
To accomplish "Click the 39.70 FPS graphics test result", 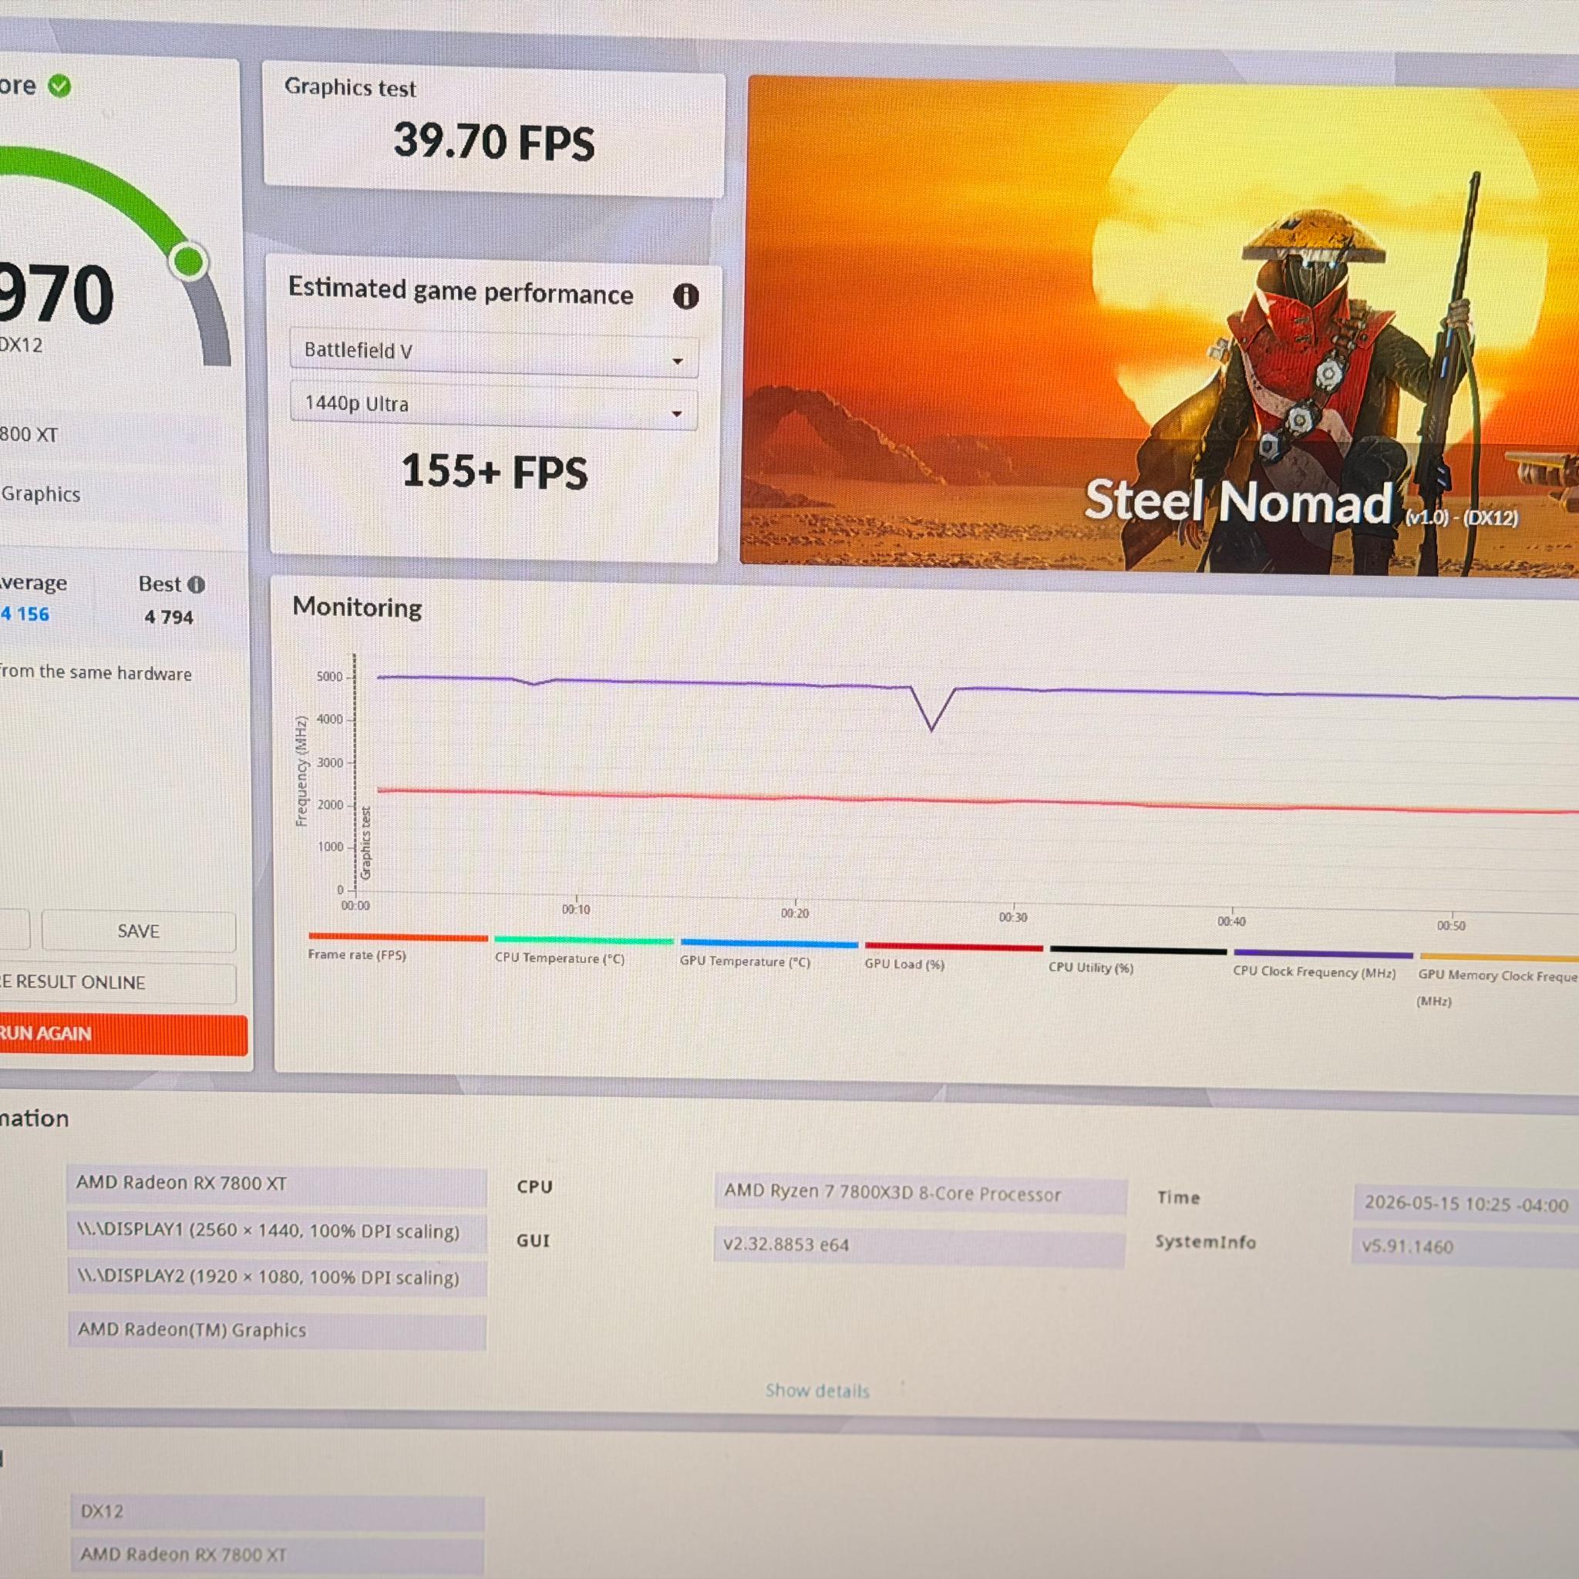I will [493, 141].
